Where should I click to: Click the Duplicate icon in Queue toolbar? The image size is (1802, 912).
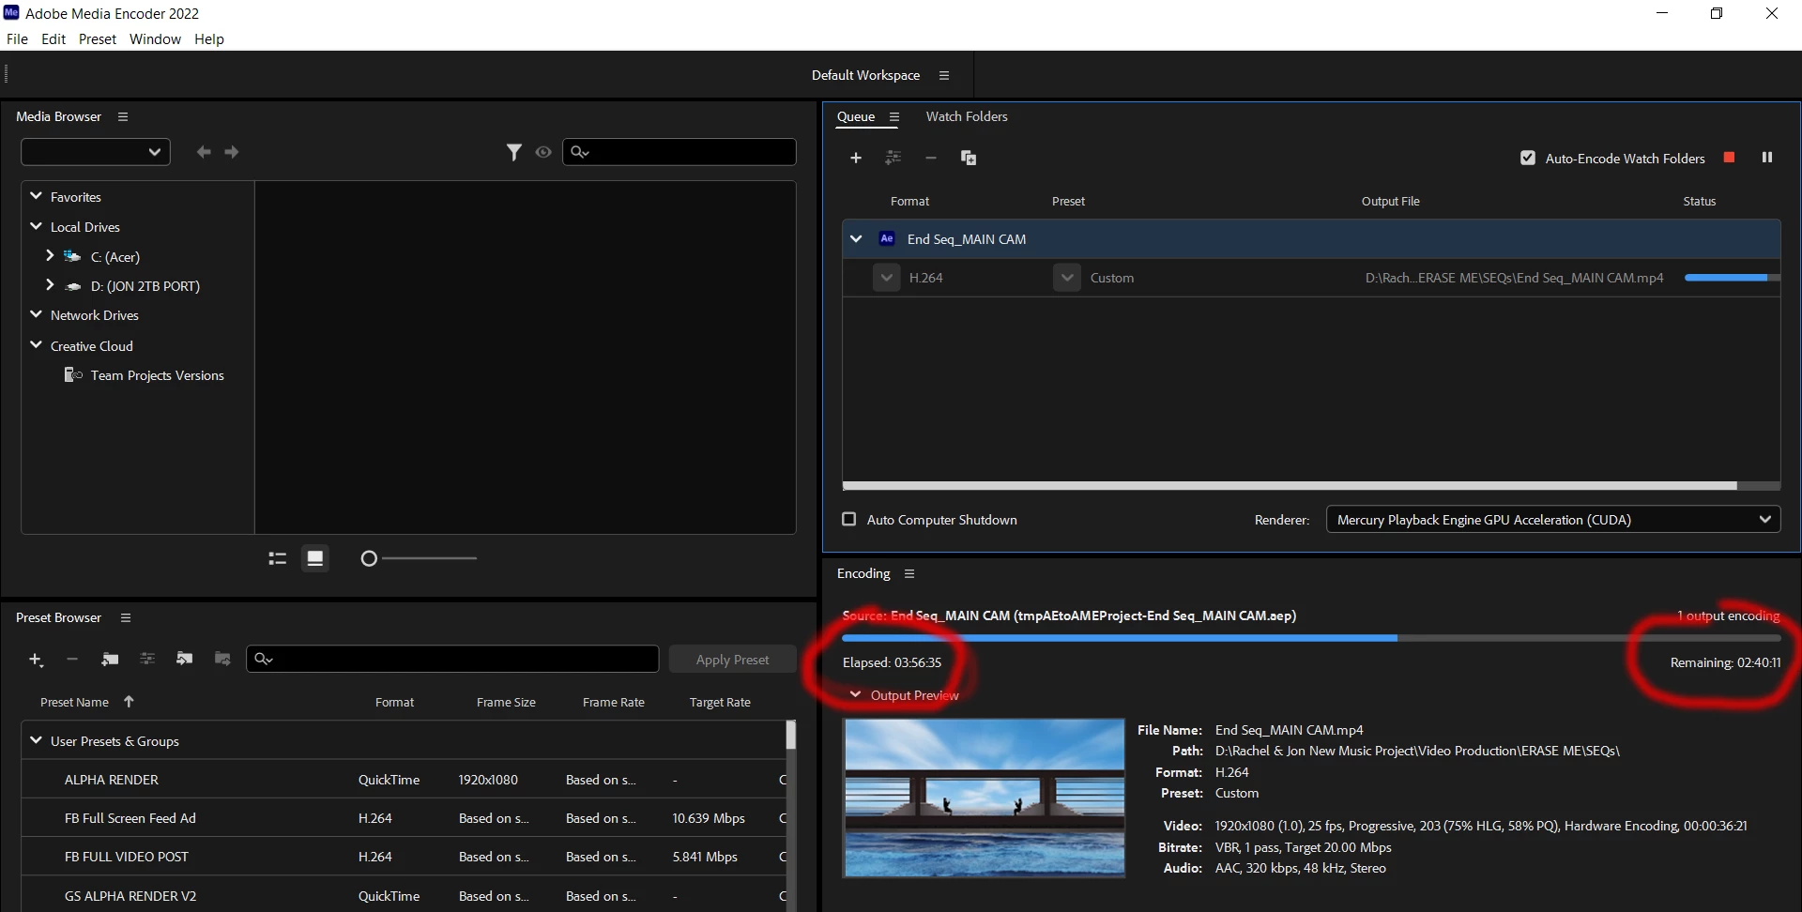(x=969, y=158)
